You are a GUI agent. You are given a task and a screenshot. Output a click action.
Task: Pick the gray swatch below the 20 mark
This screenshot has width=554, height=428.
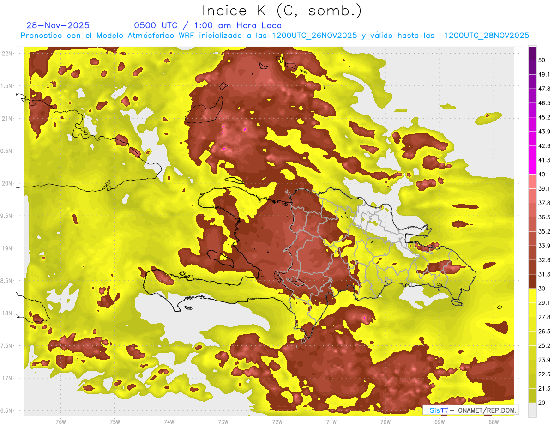pyautogui.click(x=533, y=410)
